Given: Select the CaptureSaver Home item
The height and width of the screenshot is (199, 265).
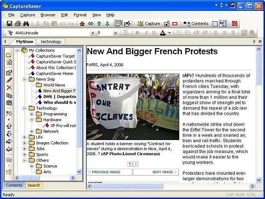Looking at the screenshot, I should [51, 73].
